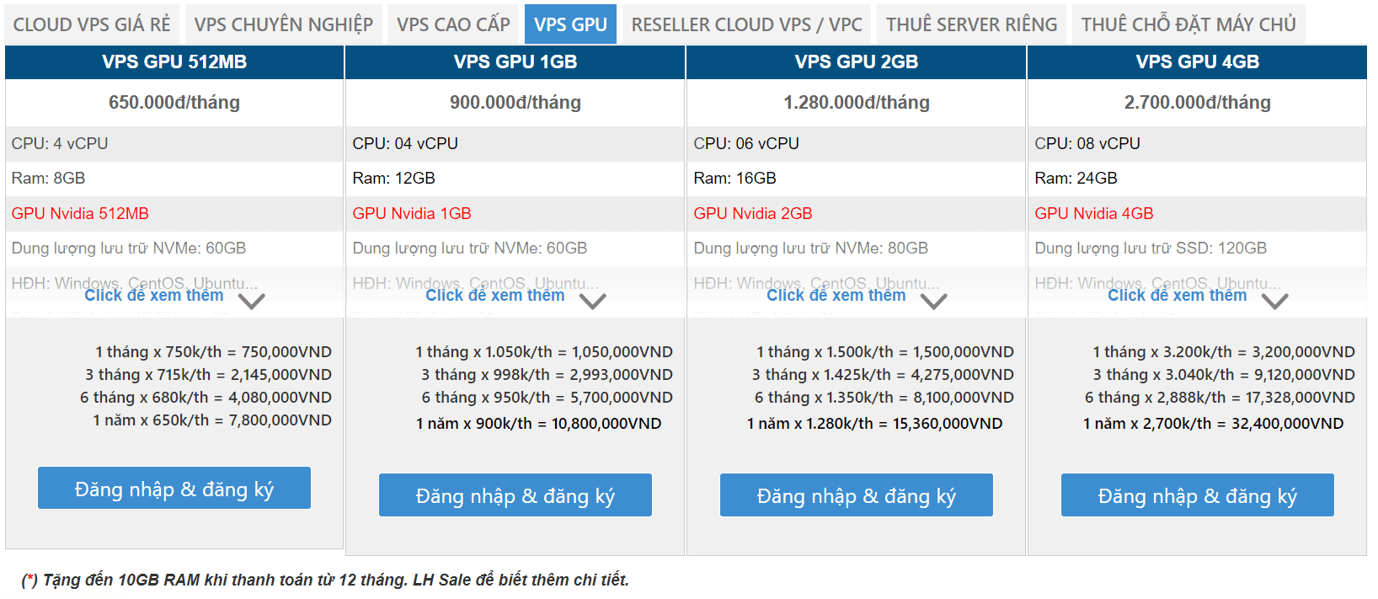This screenshot has width=1378, height=599.
Task: Switch to VPS CHUYÊN NGHIỆP tab
Action: pyautogui.click(x=284, y=24)
